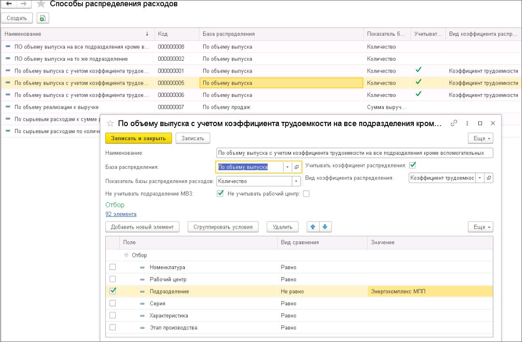The width and height of the screenshot is (522, 342).
Task: Sort list by Код column header
Action: coord(176,34)
